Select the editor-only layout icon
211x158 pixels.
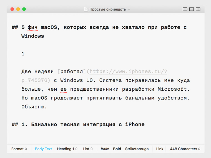click(192, 9)
